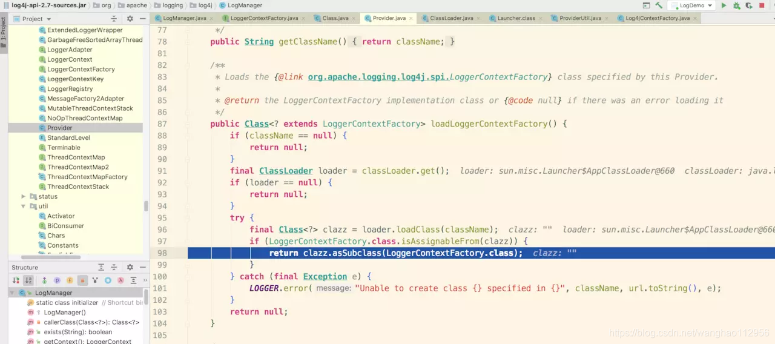Open the LogDemo run configuration dropdown

691,5
